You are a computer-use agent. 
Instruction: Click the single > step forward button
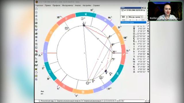137,20
